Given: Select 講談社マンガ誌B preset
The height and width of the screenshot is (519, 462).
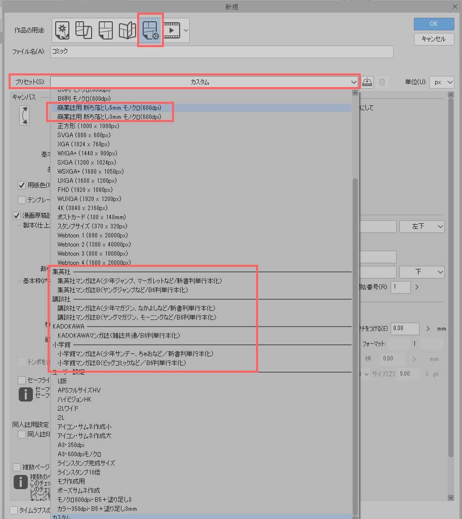Looking at the screenshot, I should click(201, 317).
